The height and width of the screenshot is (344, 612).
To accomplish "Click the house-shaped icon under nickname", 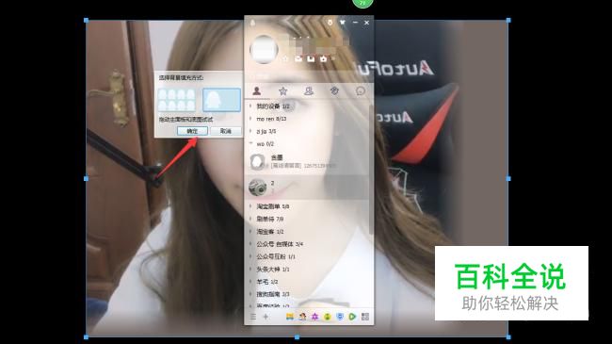I will pyautogui.click(x=324, y=58).
